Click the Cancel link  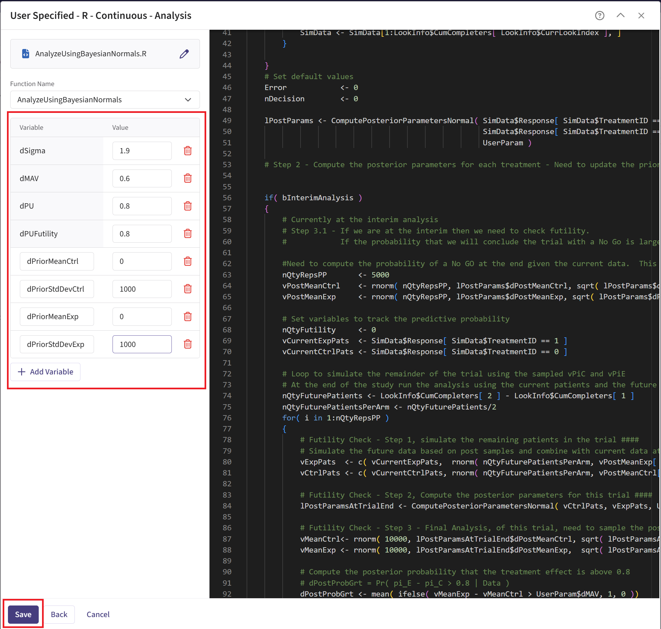[98, 614]
